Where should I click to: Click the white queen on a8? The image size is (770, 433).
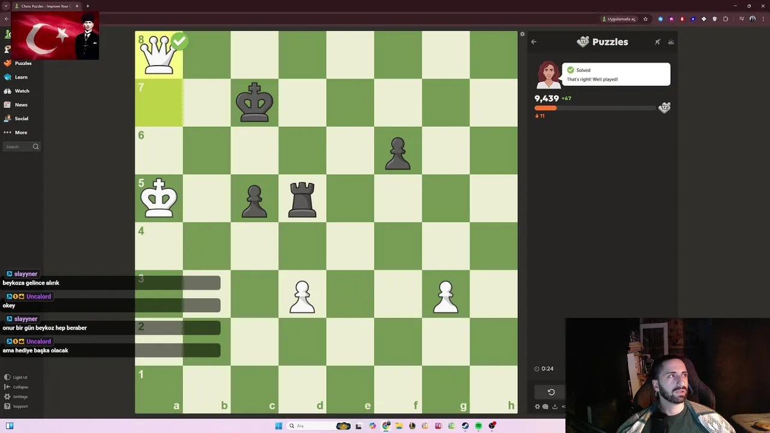[158, 55]
